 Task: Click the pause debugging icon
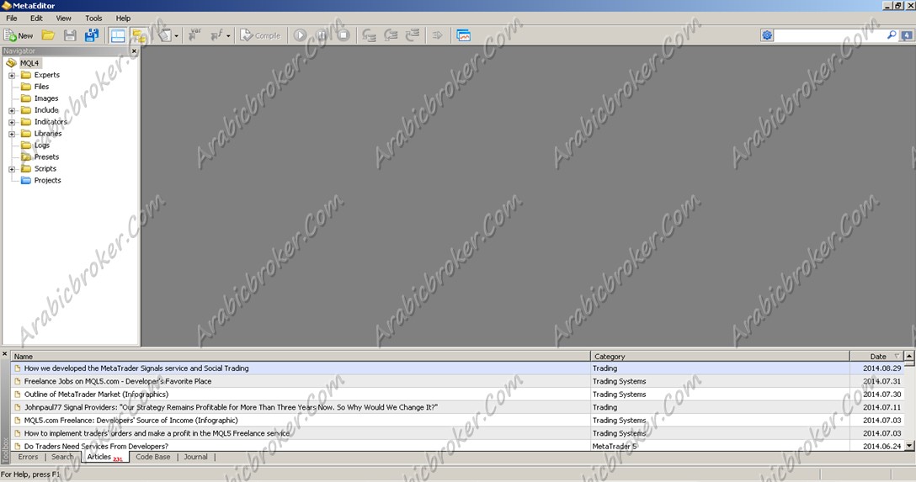322,35
